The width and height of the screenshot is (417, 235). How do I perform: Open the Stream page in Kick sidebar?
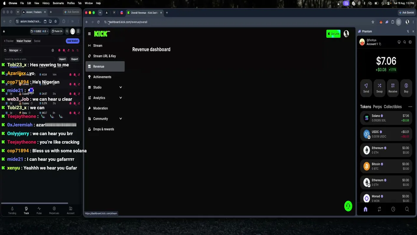pos(105,46)
